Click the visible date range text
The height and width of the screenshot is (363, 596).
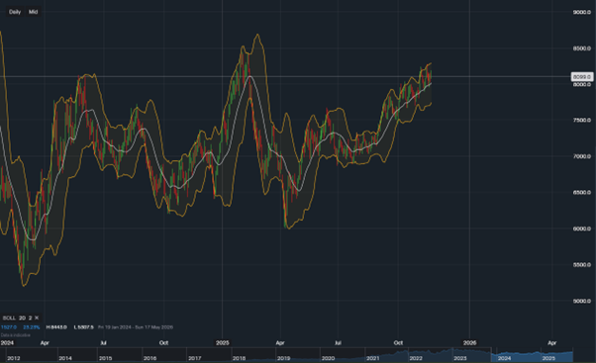pos(136,327)
